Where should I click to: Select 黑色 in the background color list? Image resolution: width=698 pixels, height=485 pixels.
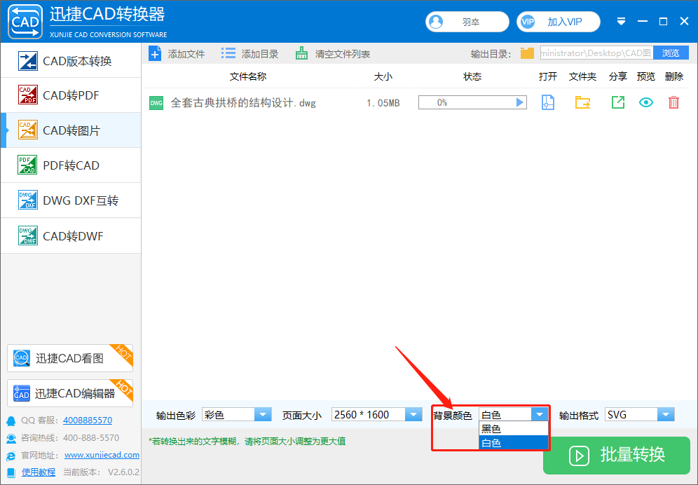pyautogui.click(x=513, y=429)
